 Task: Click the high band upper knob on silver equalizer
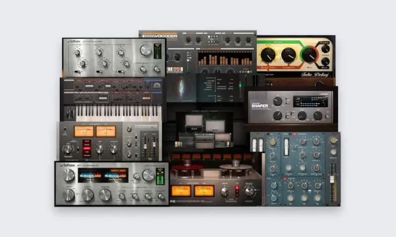point(121,52)
